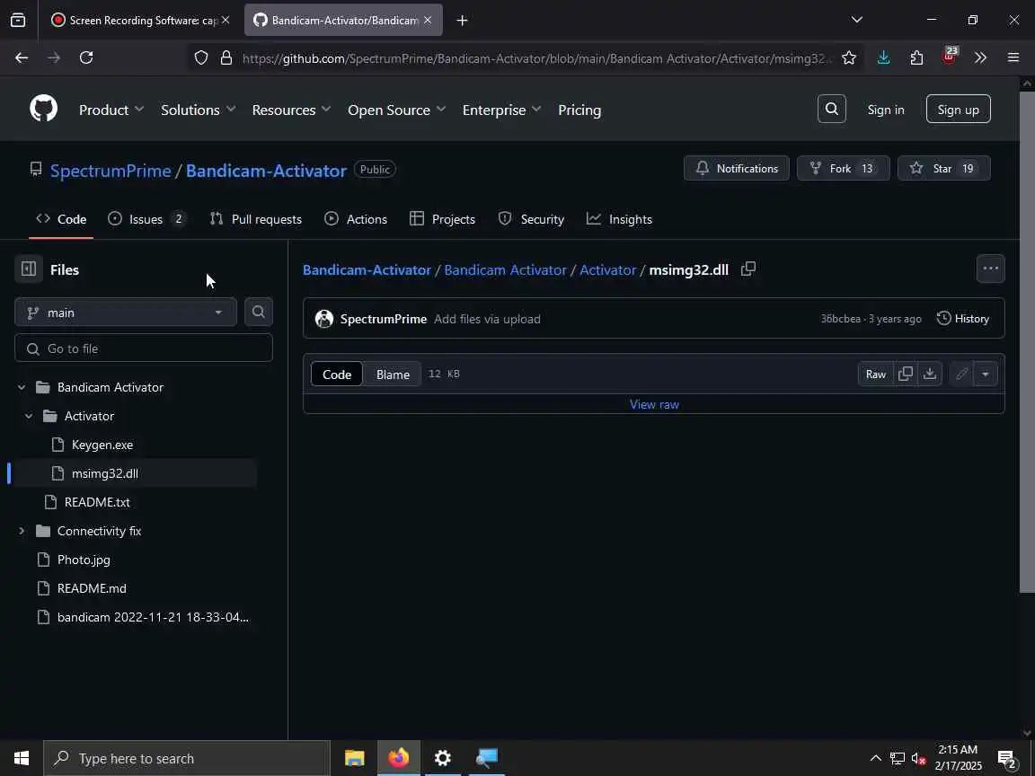Switch to the Issues tab

146,219
